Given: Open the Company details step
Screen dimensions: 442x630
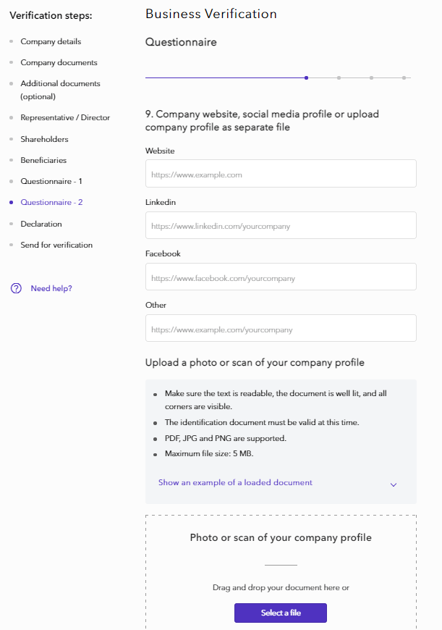Looking at the screenshot, I should [51, 42].
